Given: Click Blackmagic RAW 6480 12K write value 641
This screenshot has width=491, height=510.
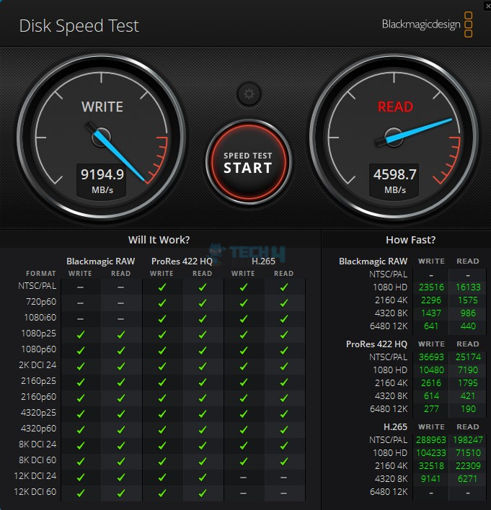Looking at the screenshot, I should click(x=431, y=326).
